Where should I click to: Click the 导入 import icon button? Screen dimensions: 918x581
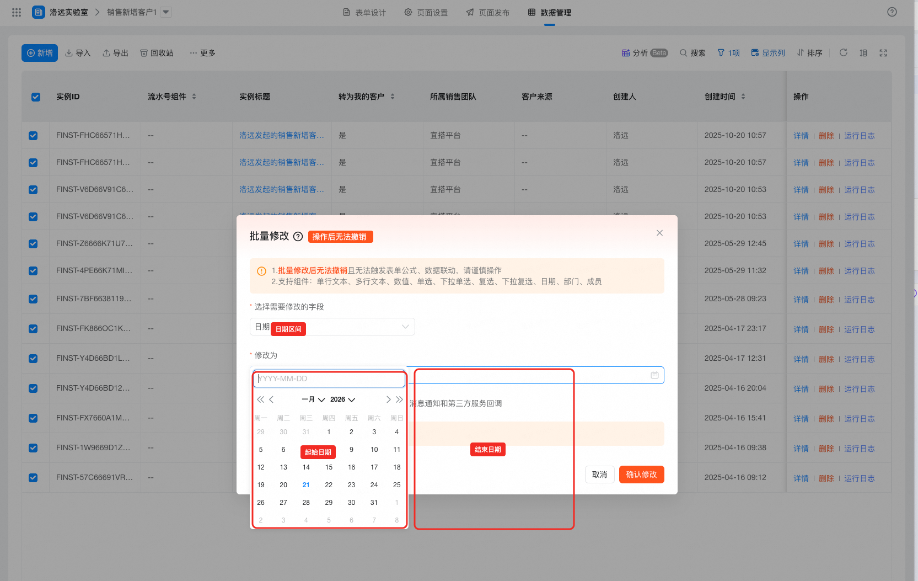point(78,53)
